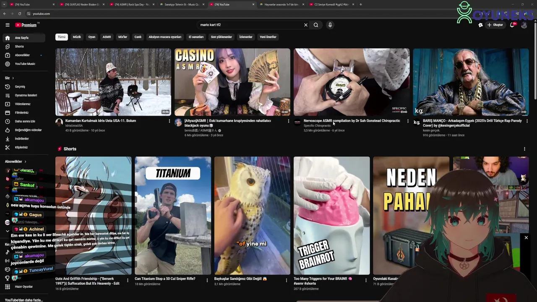Open Abonelikler in the sidebar

point(24,55)
